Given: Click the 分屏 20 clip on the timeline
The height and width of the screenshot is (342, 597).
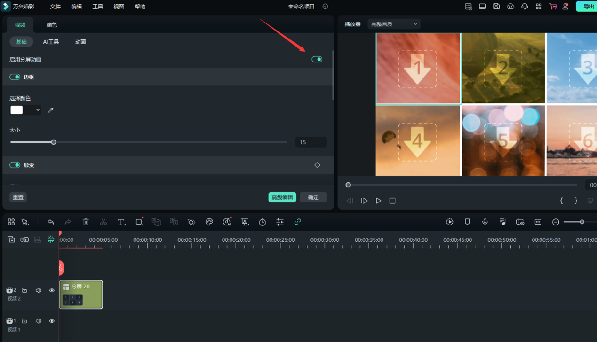Looking at the screenshot, I should 81,294.
